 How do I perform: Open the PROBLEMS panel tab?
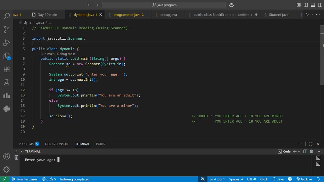click(29, 144)
